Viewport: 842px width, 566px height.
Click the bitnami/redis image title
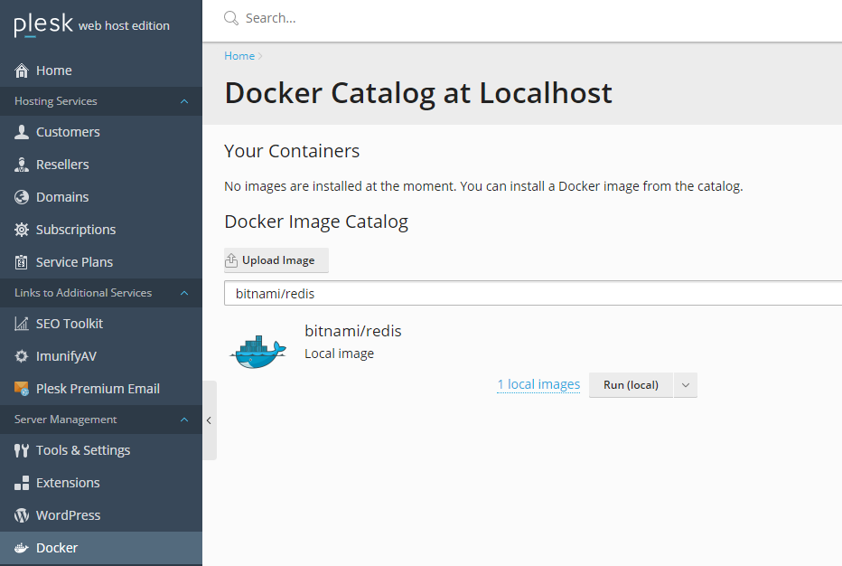click(x=353, y=331)
